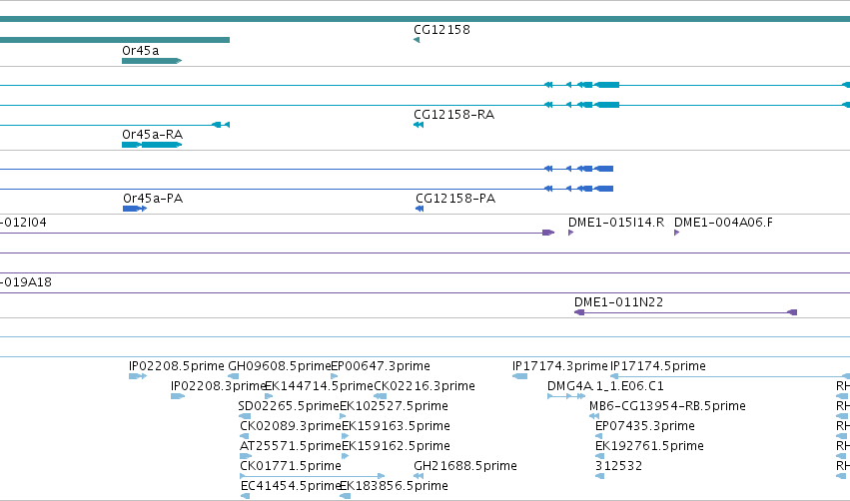This screenshot has height=501, width=850.
Task: Click the blue Or45a-PA feature glyph
Action: coord(135,209)
